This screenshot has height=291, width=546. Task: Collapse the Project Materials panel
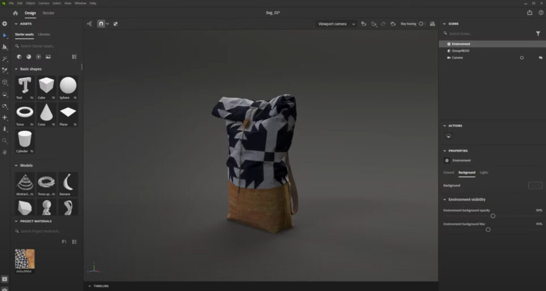pyautogui.click(x=16, y=221)
